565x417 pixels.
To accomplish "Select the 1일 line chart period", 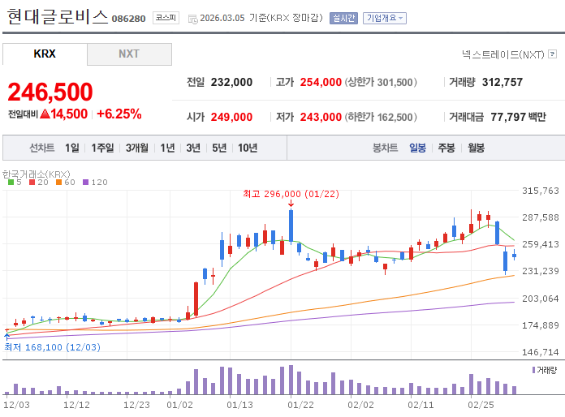I will coord(71,148).
